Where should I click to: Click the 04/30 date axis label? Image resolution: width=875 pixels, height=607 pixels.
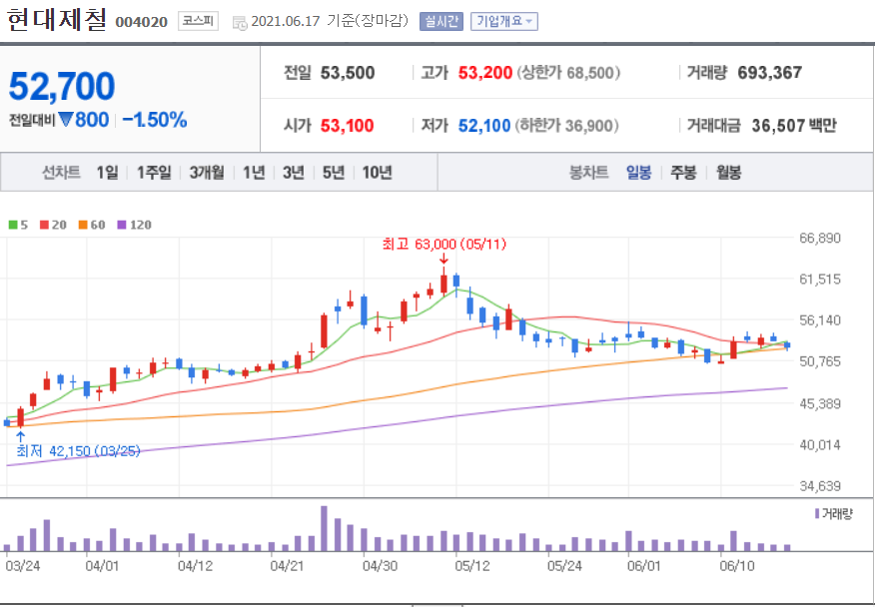pyautogui.click(x=380, y=567)
